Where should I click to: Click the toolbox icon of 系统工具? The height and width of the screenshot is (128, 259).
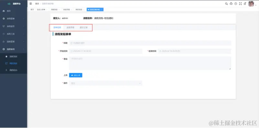click(x=4, y=34)
